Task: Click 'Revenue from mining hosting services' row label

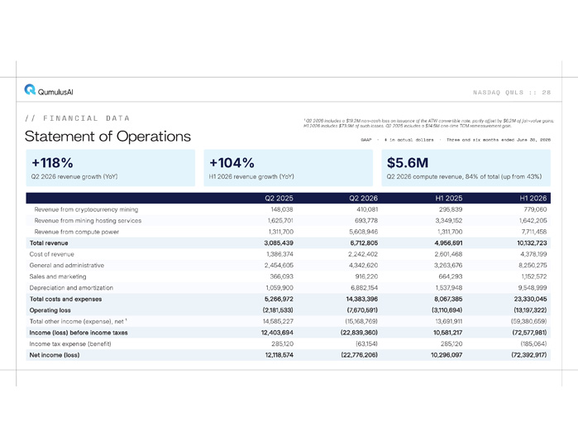Action: pyautogui.click(x=88, y=220)
